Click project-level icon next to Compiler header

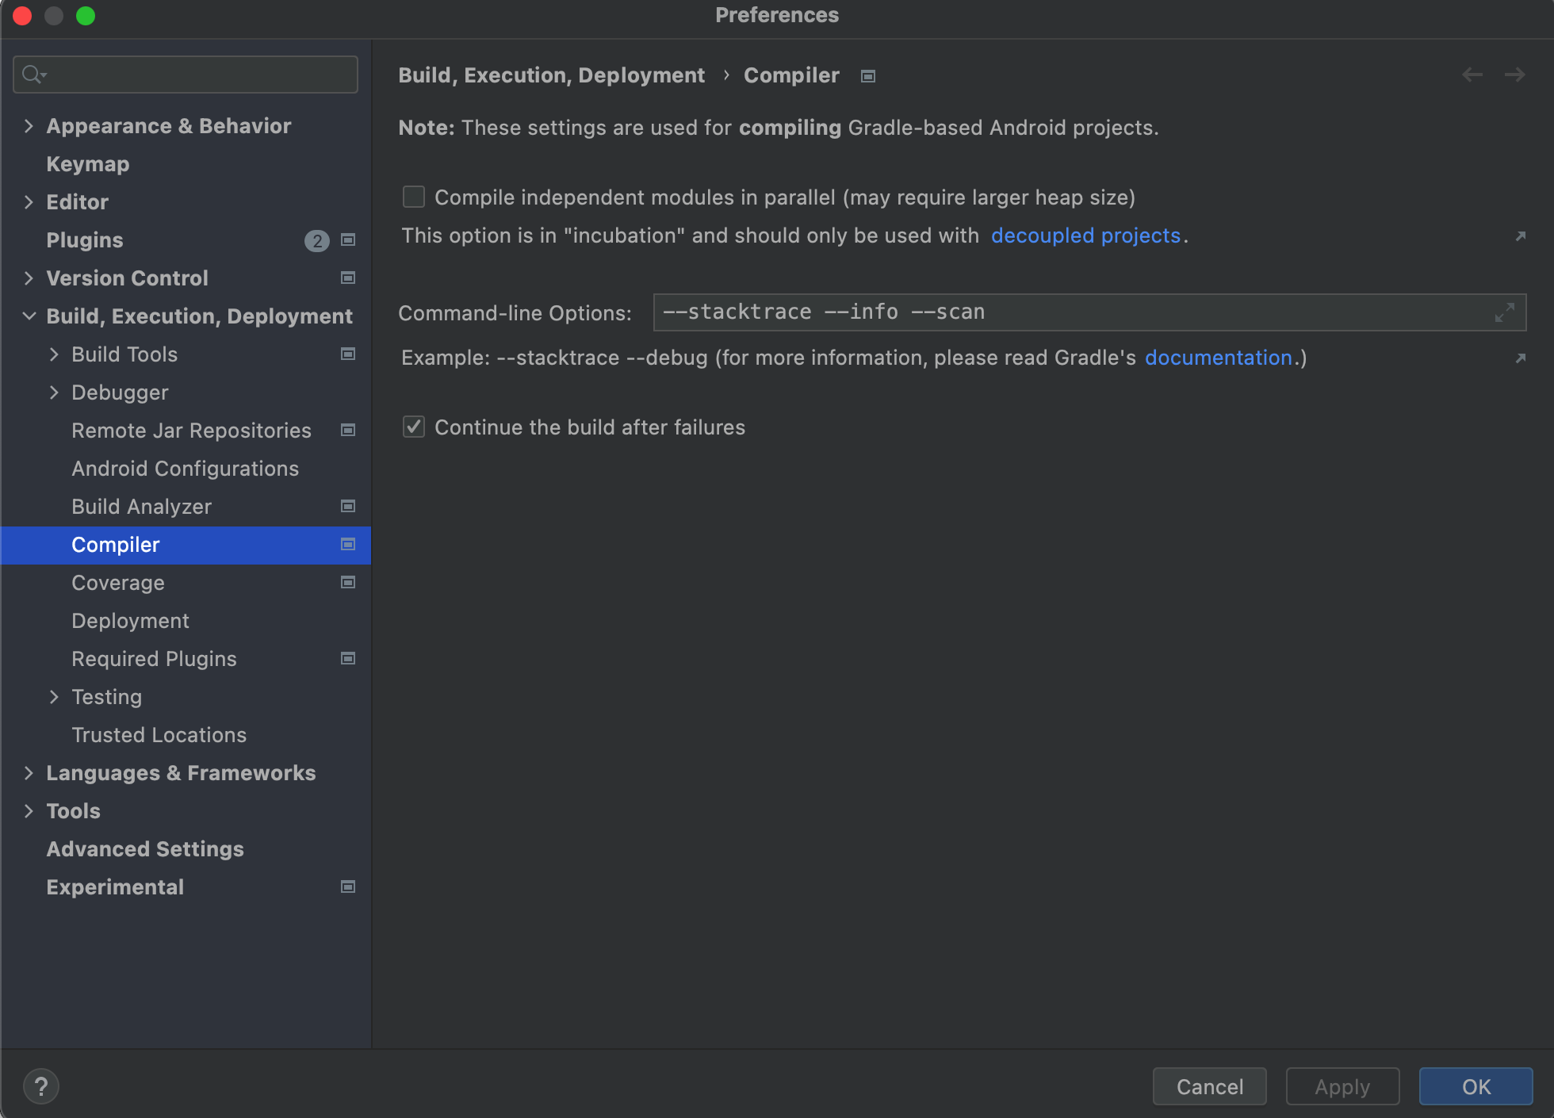pos(868,76)
